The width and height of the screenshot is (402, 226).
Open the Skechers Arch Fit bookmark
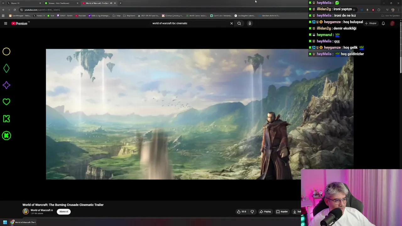point(269,16)
